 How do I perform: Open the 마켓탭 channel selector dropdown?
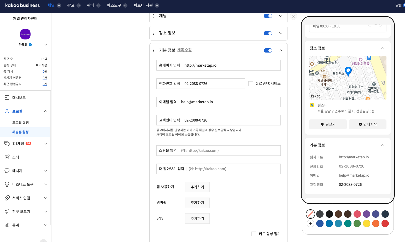(46, 45)
